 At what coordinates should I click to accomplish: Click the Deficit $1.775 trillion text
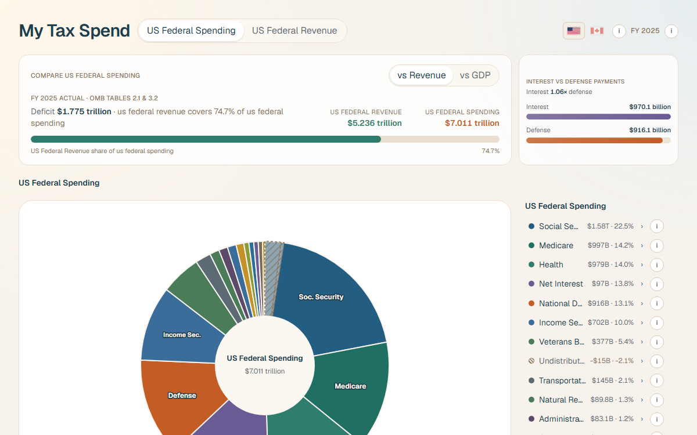pos(71,111)
